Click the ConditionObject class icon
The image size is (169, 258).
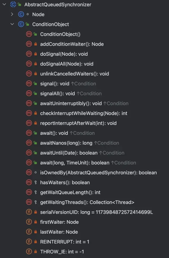point(21,24)
